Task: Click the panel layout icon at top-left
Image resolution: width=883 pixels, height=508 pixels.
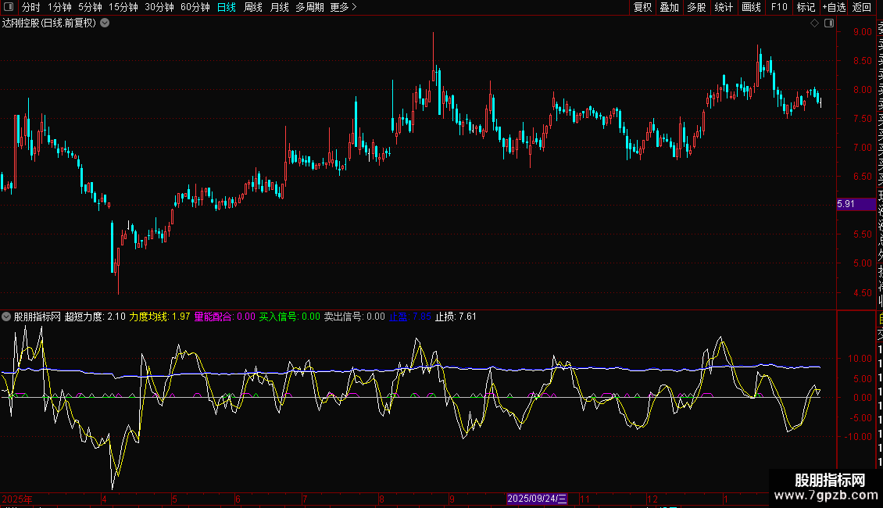Action: (x=9, y=7)
